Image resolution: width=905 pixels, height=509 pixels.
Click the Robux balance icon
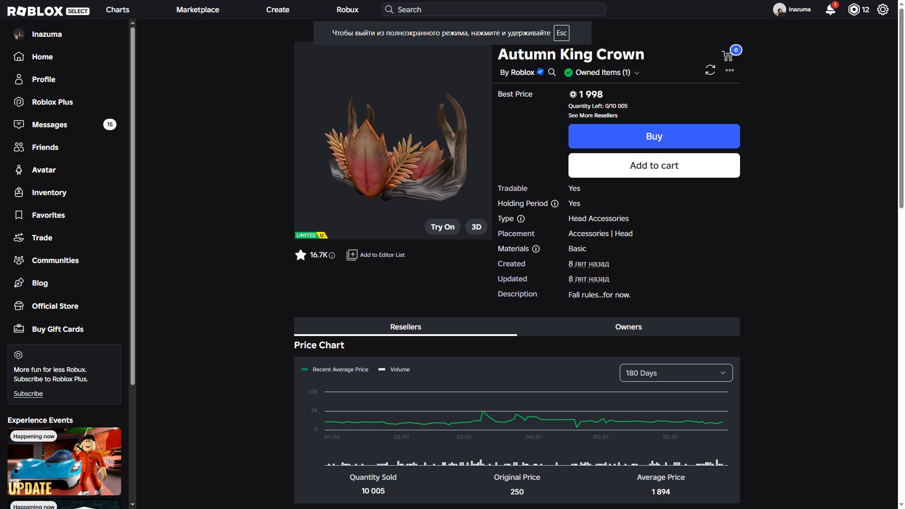pos(854,9)
